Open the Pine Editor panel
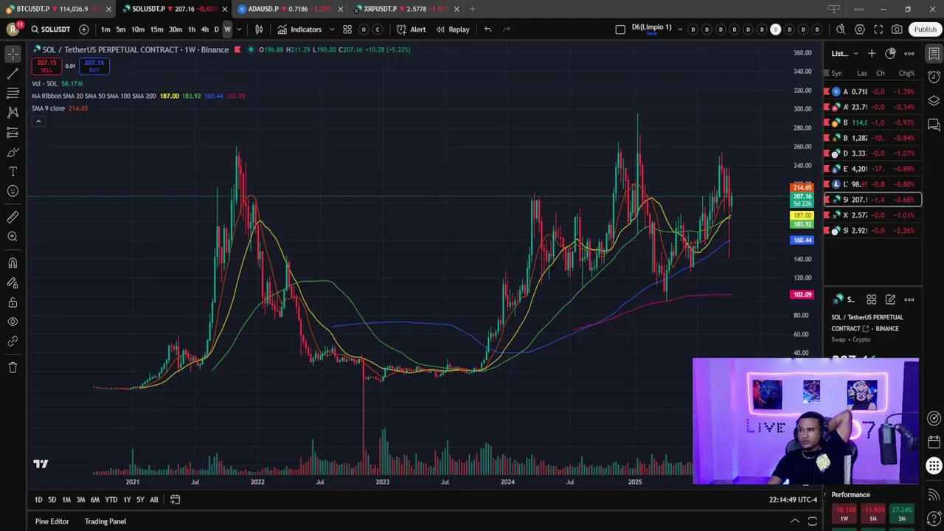The width and height of the screenshot is (944, 531). tap(52, 521)
